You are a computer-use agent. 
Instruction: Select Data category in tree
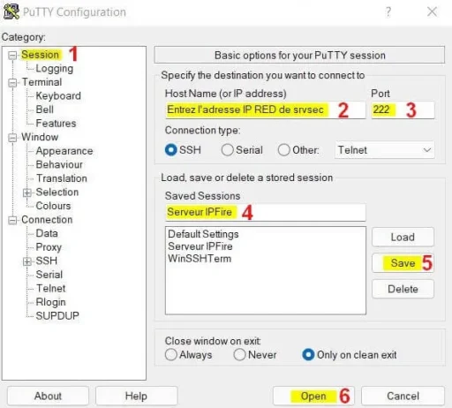47,233
